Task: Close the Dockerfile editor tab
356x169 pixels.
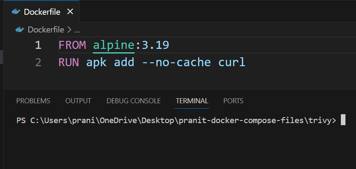Action: (70, 12)
